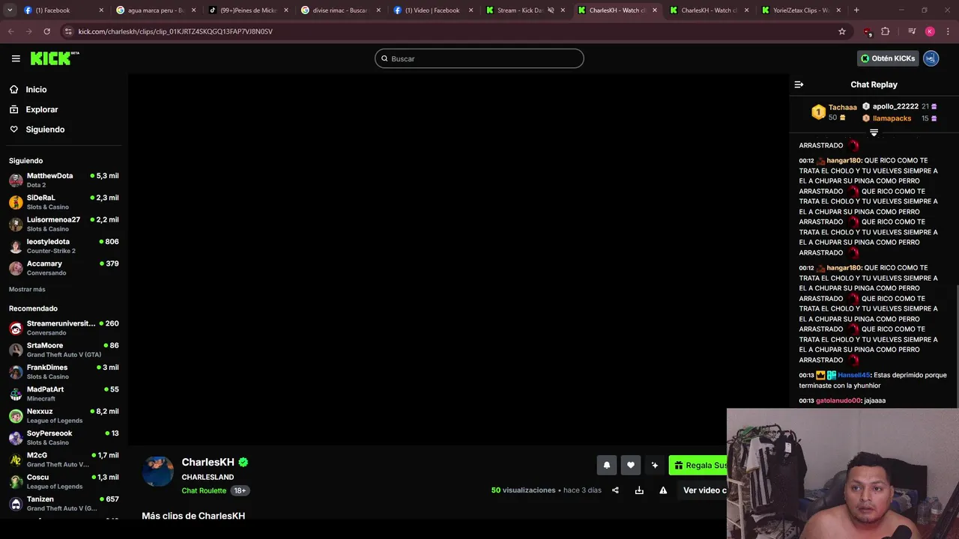Click MadPatArt channel avatar
Image resolution: width=959 pixels, height=539 pixels.
[x=16, y=394]
